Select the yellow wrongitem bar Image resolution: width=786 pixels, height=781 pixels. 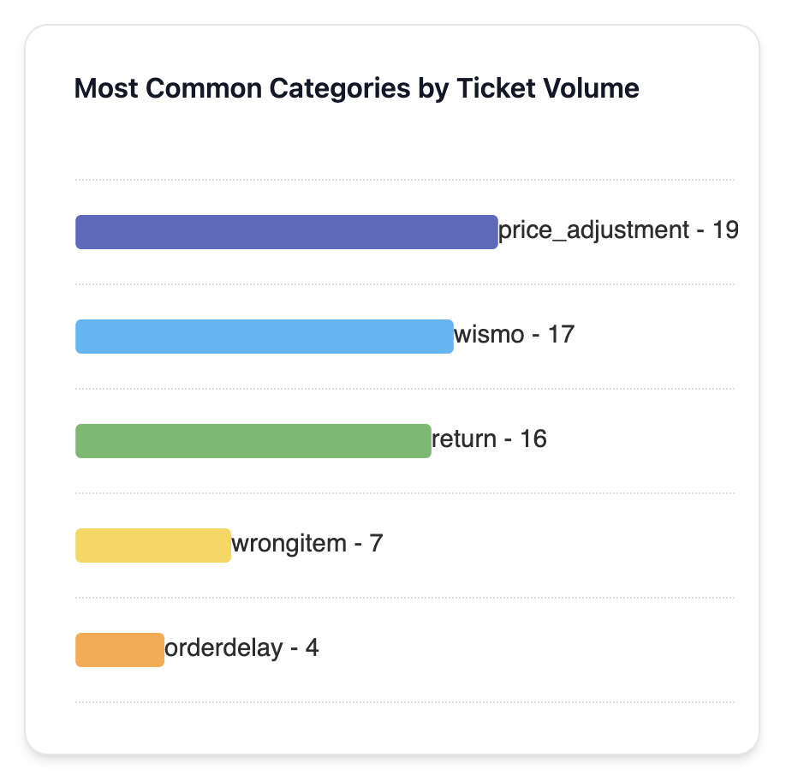pos(152,546)
